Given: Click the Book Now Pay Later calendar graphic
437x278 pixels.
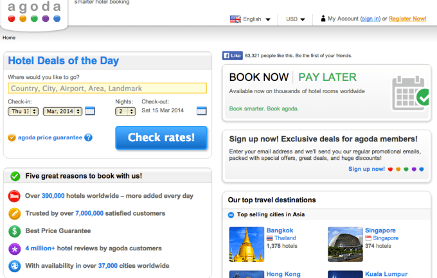Looking at the screenshot, I should (x=410, y=93).
